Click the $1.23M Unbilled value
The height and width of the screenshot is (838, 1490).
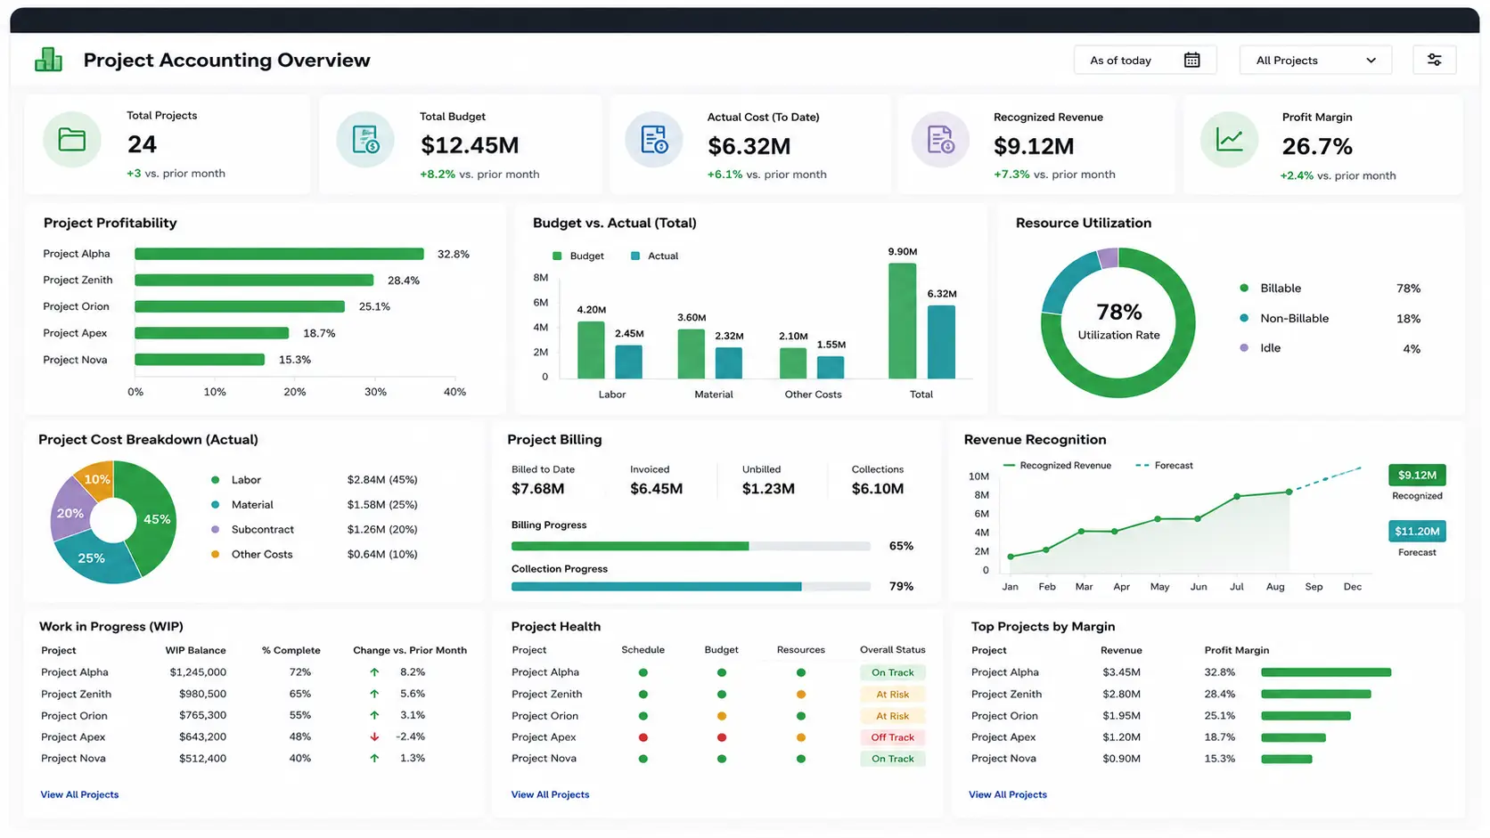coord(768,489)
